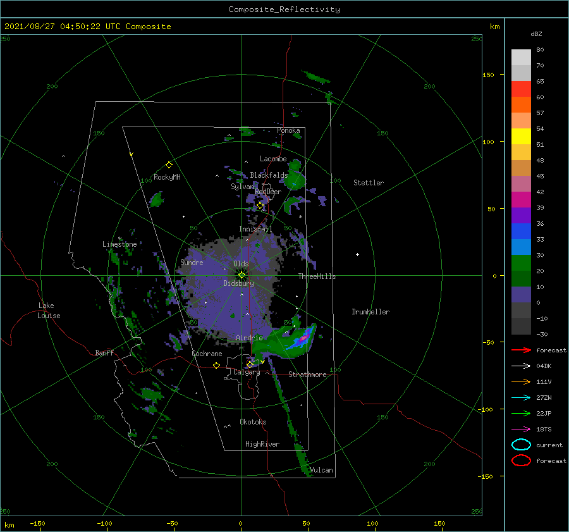Pick the orange 57-60 dBZ swatch
Screen dimensions: 569x532
pos(521,105)
